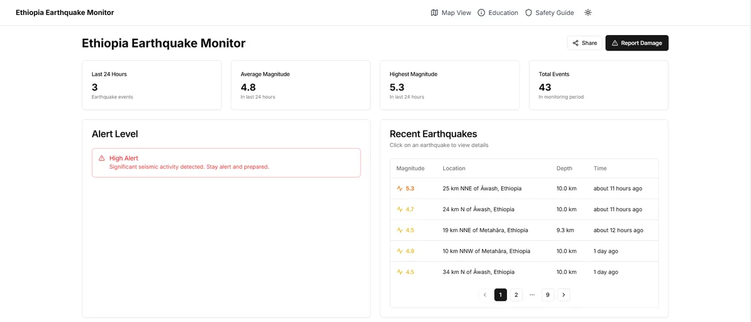The width and height of the screenshot is (751, 322).
Task: Click the warning triangle in Report Damage
Action: [x=615, y=43]
